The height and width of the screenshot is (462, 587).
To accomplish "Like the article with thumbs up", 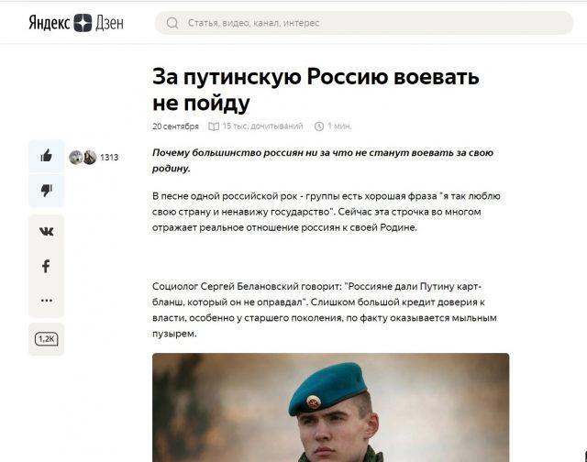I will click(x=47, y=156).
